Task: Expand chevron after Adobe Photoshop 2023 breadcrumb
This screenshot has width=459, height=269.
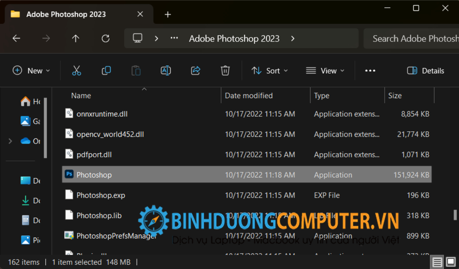Action: click(x=293, y=38)
